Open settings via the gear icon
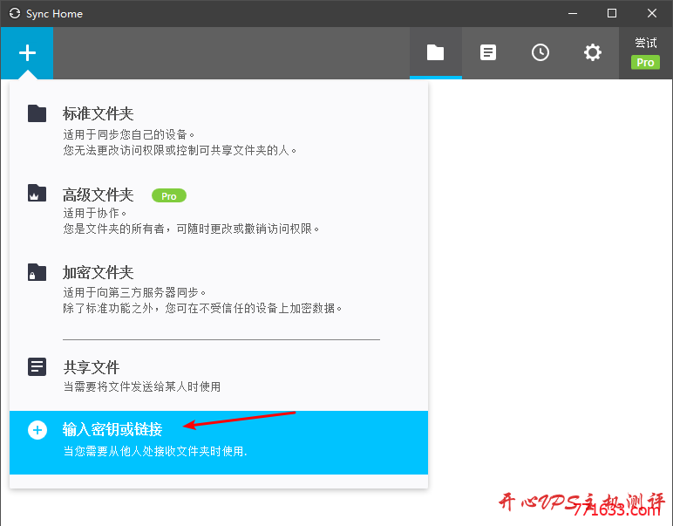This screenshot has height=526, width=673. pyautogui.click(x=593, y=53)
